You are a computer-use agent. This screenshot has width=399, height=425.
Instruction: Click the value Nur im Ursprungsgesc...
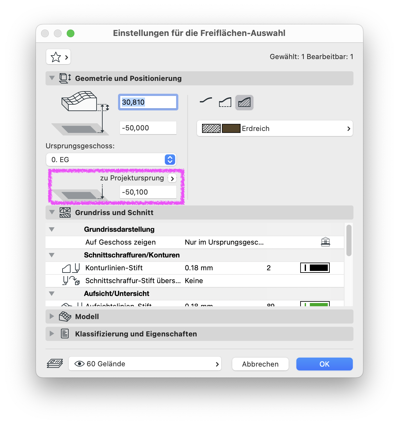pyautogui.click(x=224, y=242)
